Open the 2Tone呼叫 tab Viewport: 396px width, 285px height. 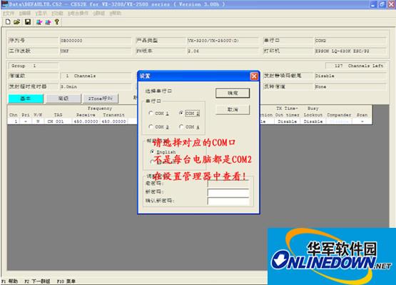(x=101, y=99)
